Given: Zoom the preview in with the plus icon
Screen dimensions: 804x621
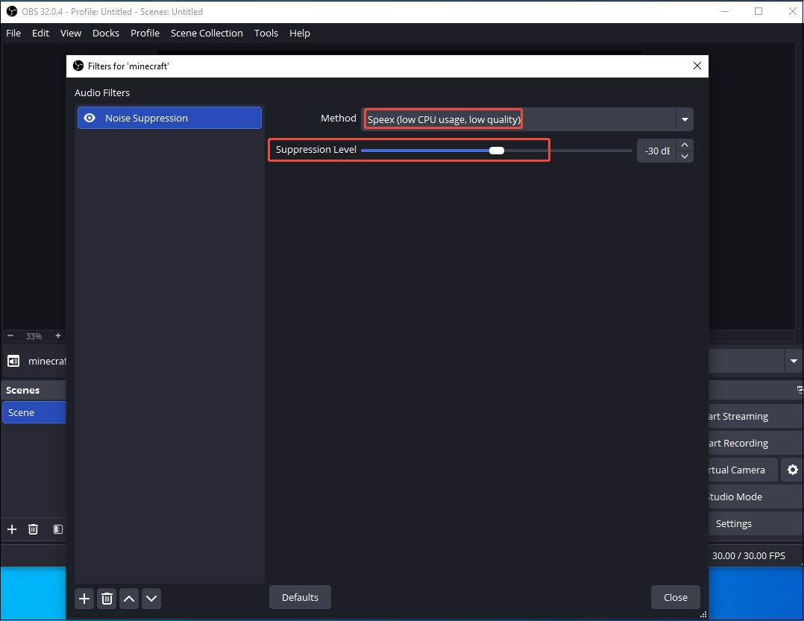Looking at the screenshot, I should tap(58, 335).
